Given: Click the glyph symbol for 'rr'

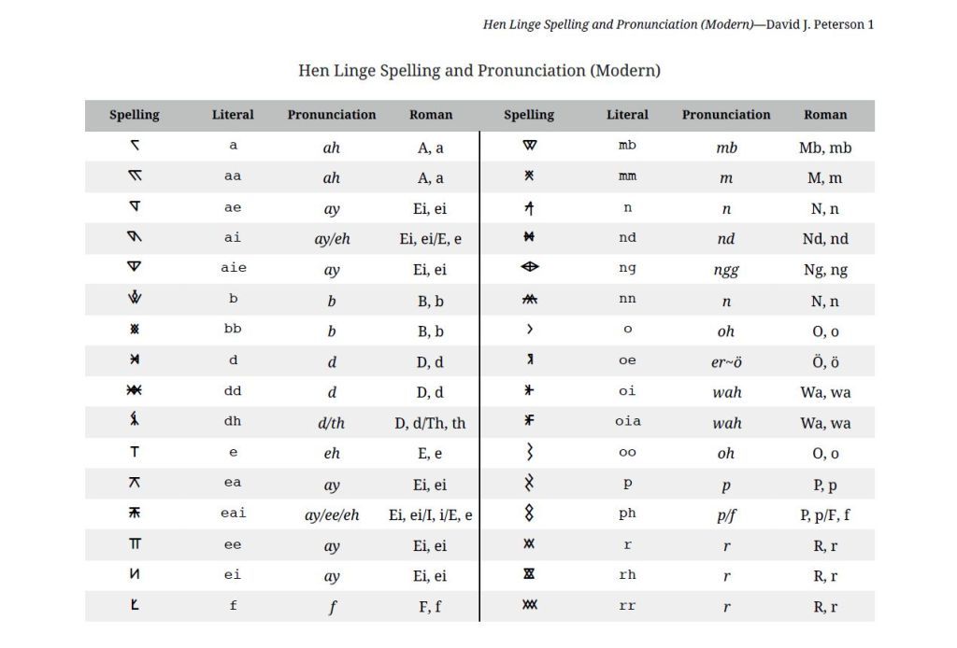Looking at the screenshot, I should [529, 605].
